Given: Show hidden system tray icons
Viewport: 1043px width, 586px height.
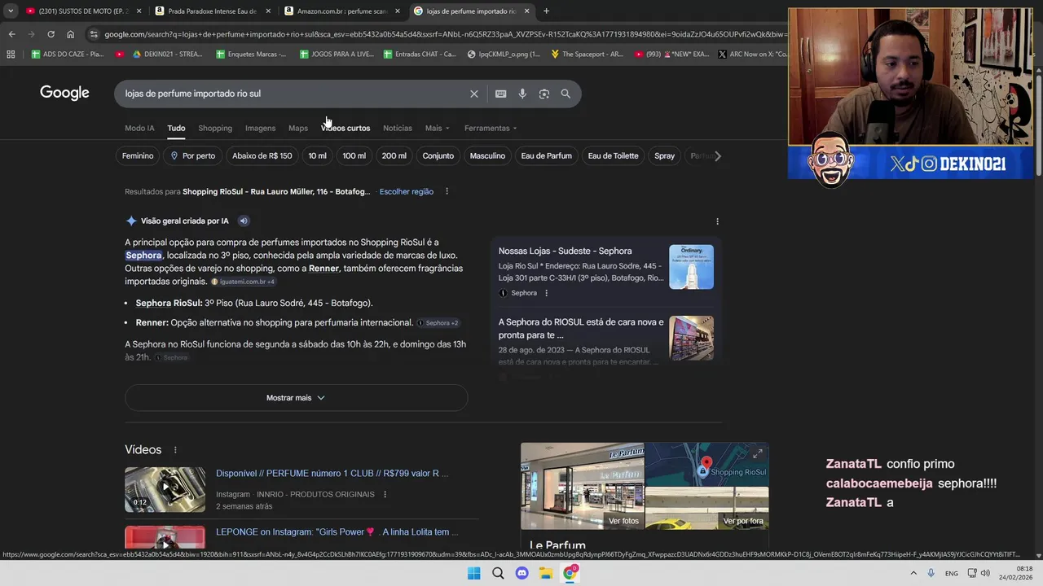Looking at the screenshot, I should [913, 574].
